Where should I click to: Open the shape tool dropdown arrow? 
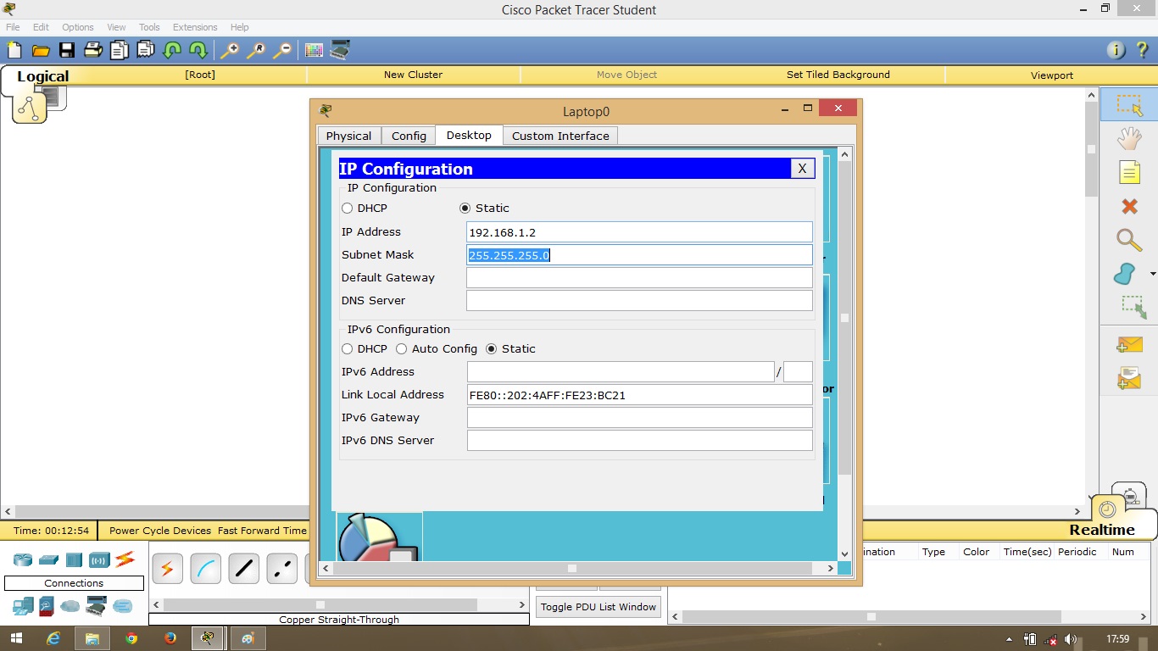(1153, 274)
